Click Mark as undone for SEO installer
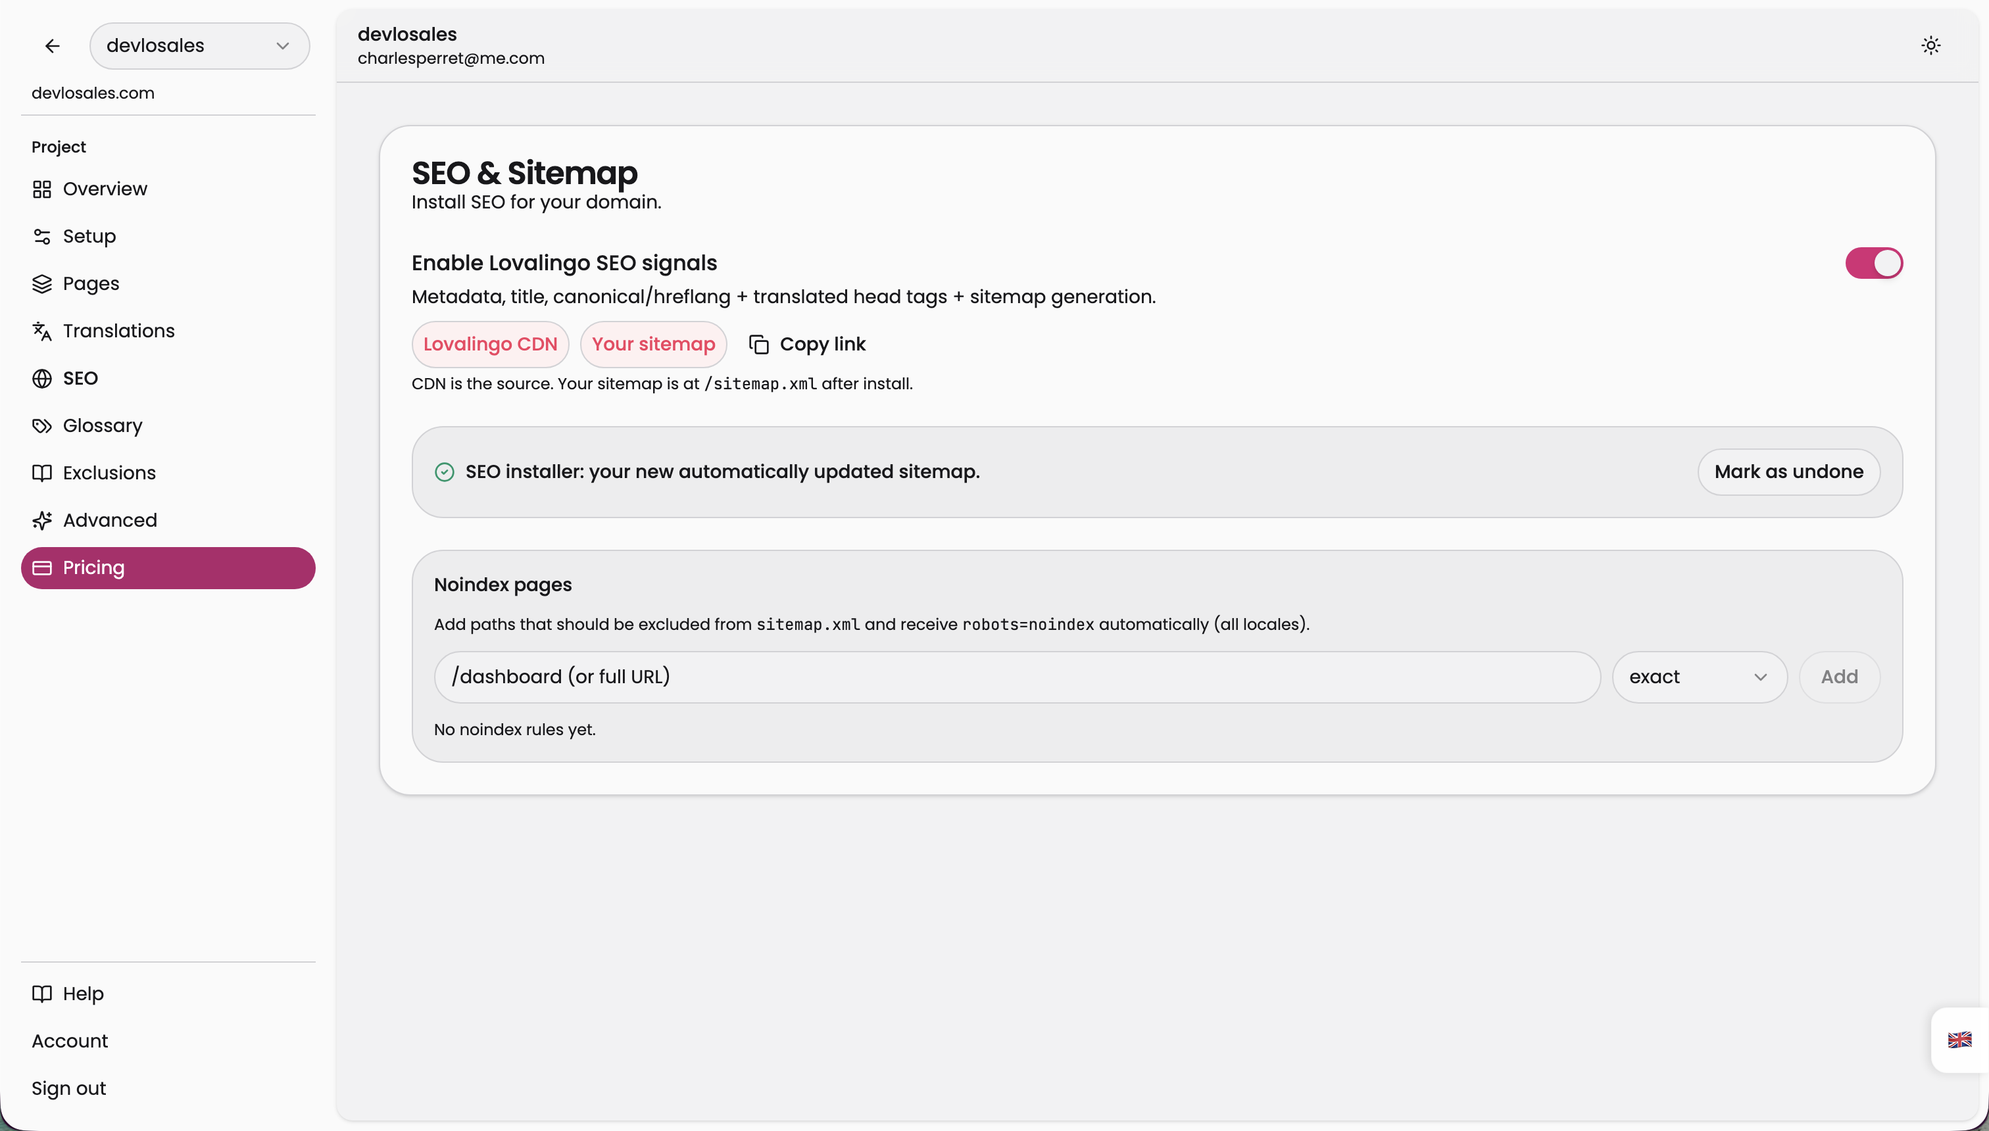The height and width of the screenshot is (1131, 1989). [1788, 471]
